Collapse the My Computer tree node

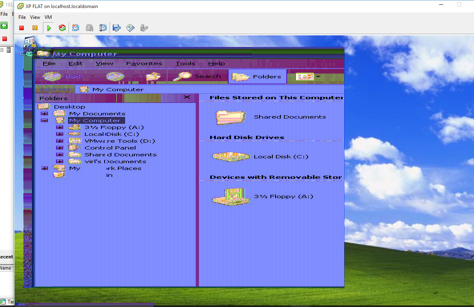(x=45, y=121)
